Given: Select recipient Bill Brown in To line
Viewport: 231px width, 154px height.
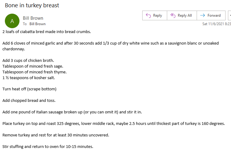Looking at the screenshot, I should (37, 24).
